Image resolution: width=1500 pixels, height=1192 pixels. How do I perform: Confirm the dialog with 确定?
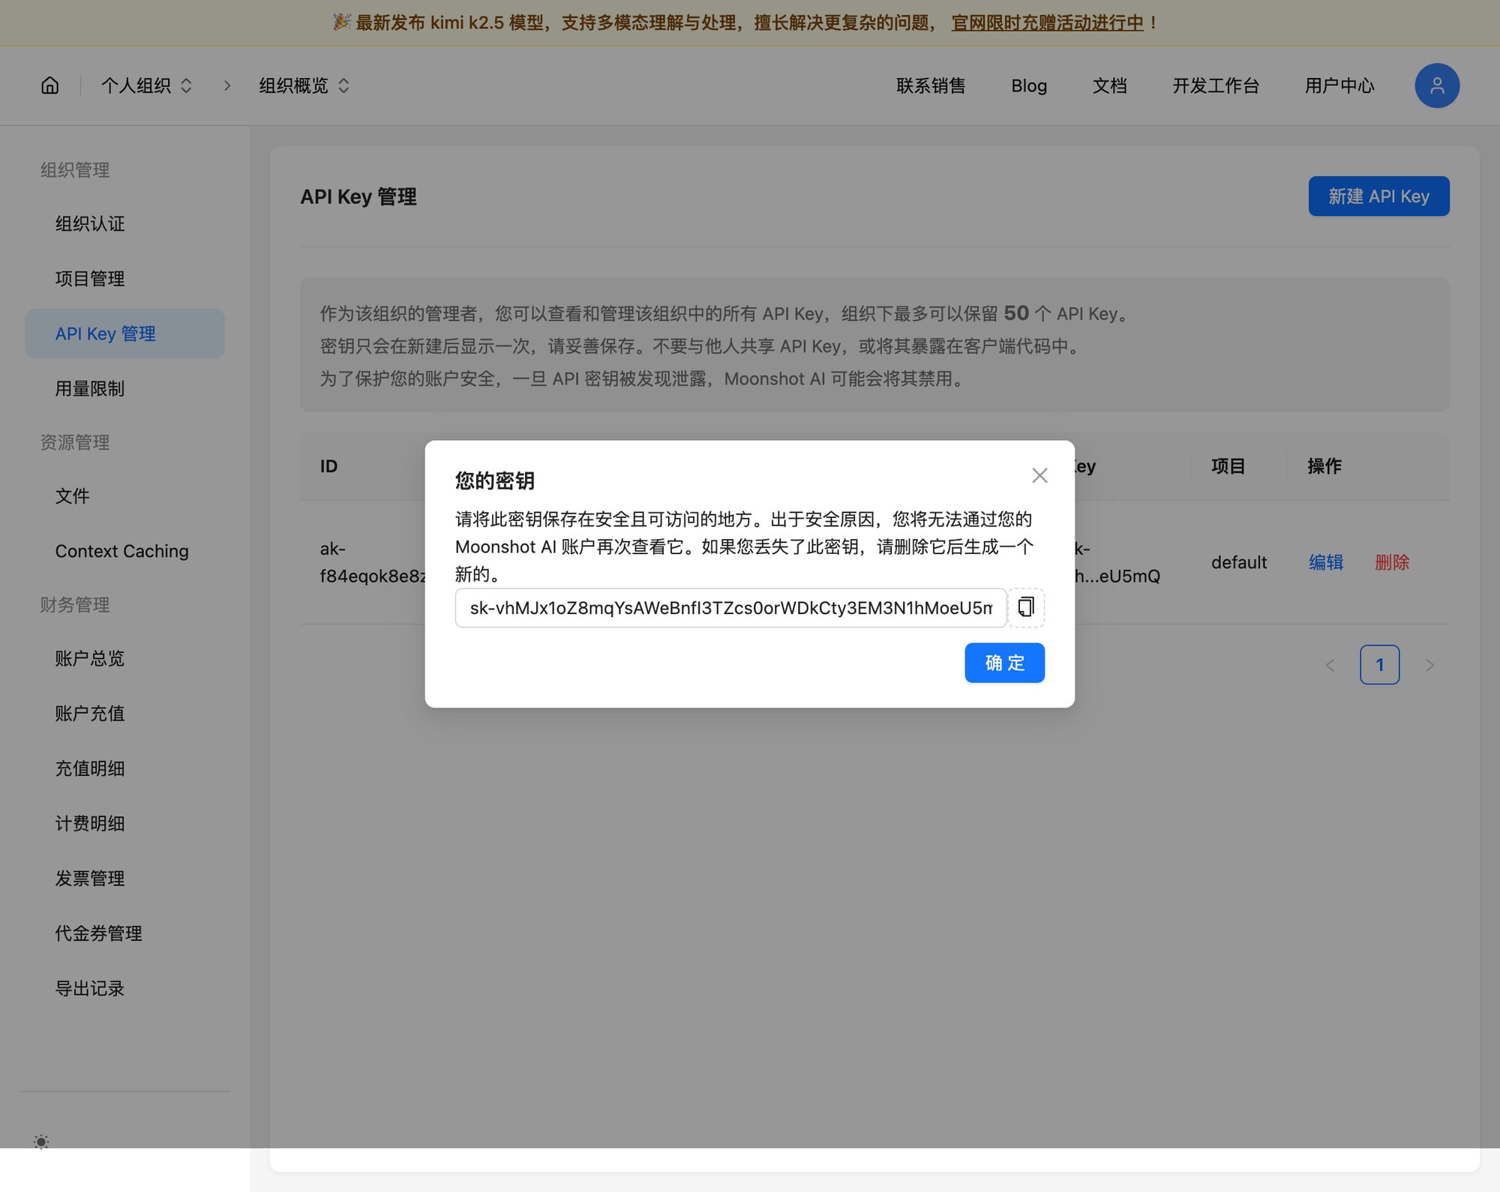tap(1004, 663)
